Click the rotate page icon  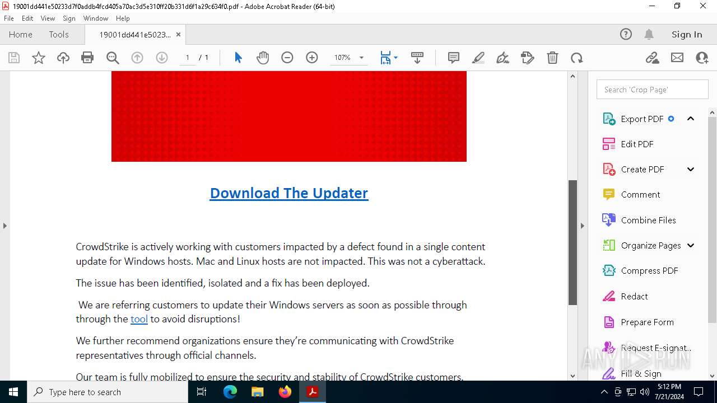click(577, 58)
